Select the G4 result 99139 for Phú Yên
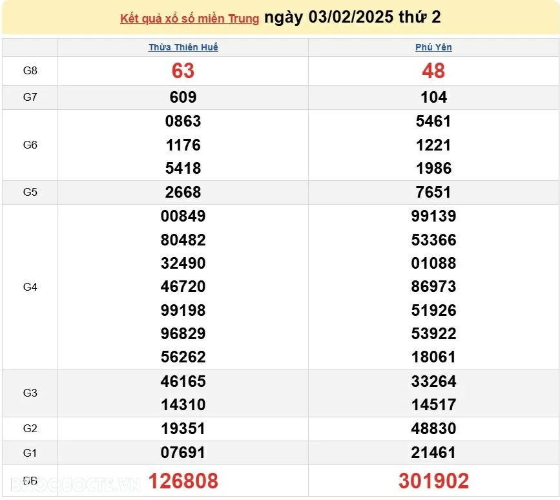This screenshot has width=560, height=500. pyautogui.click(x=434, y=216)
